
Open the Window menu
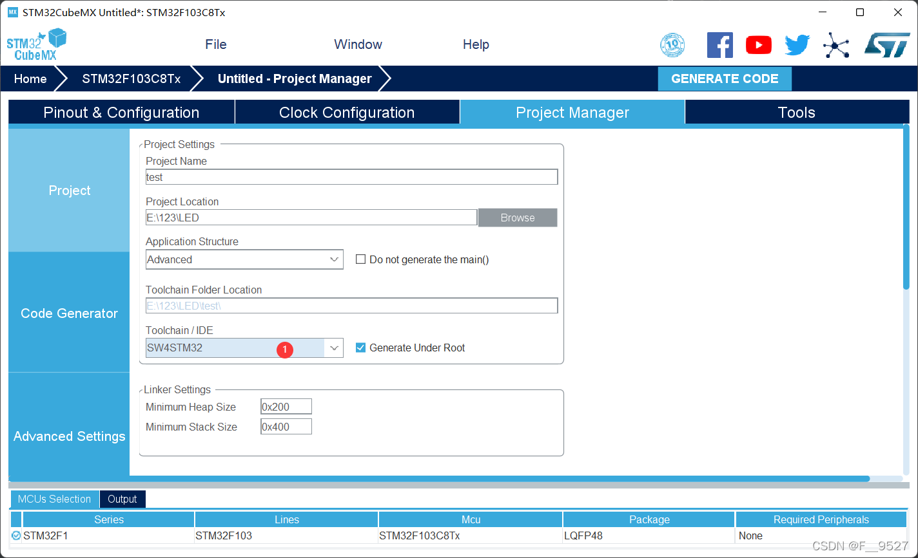click(358, 44)
